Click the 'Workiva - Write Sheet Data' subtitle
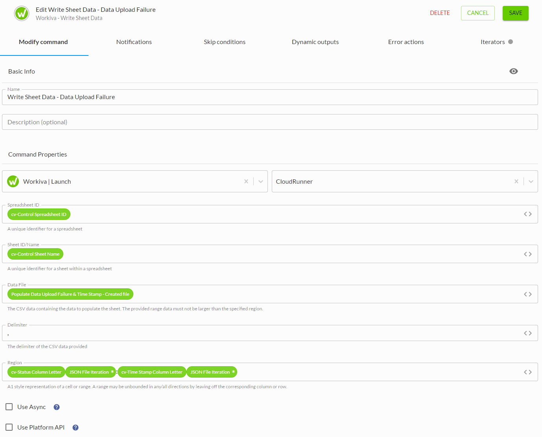The image size is (542, 437). tap(69, 18)
